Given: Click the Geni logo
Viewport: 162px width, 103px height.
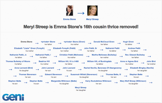Looking at the screenshot, I should coord(13,97).
